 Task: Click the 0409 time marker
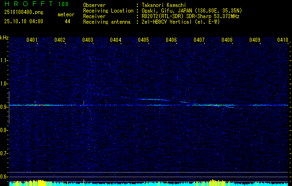click(255, 40)
